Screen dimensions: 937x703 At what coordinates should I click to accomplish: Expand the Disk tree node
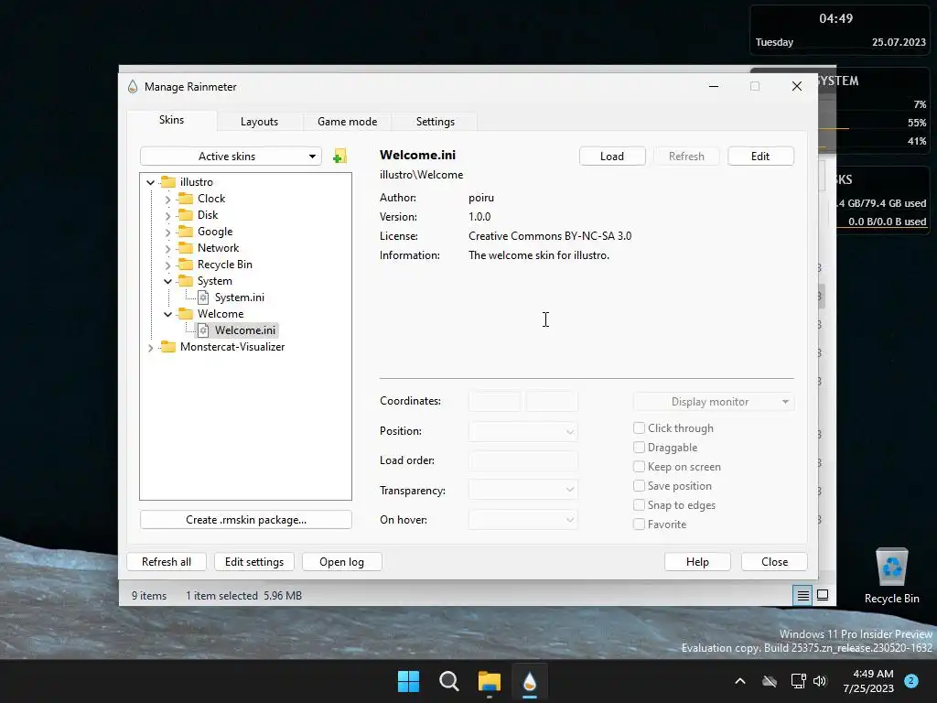[x=168, y=215]
